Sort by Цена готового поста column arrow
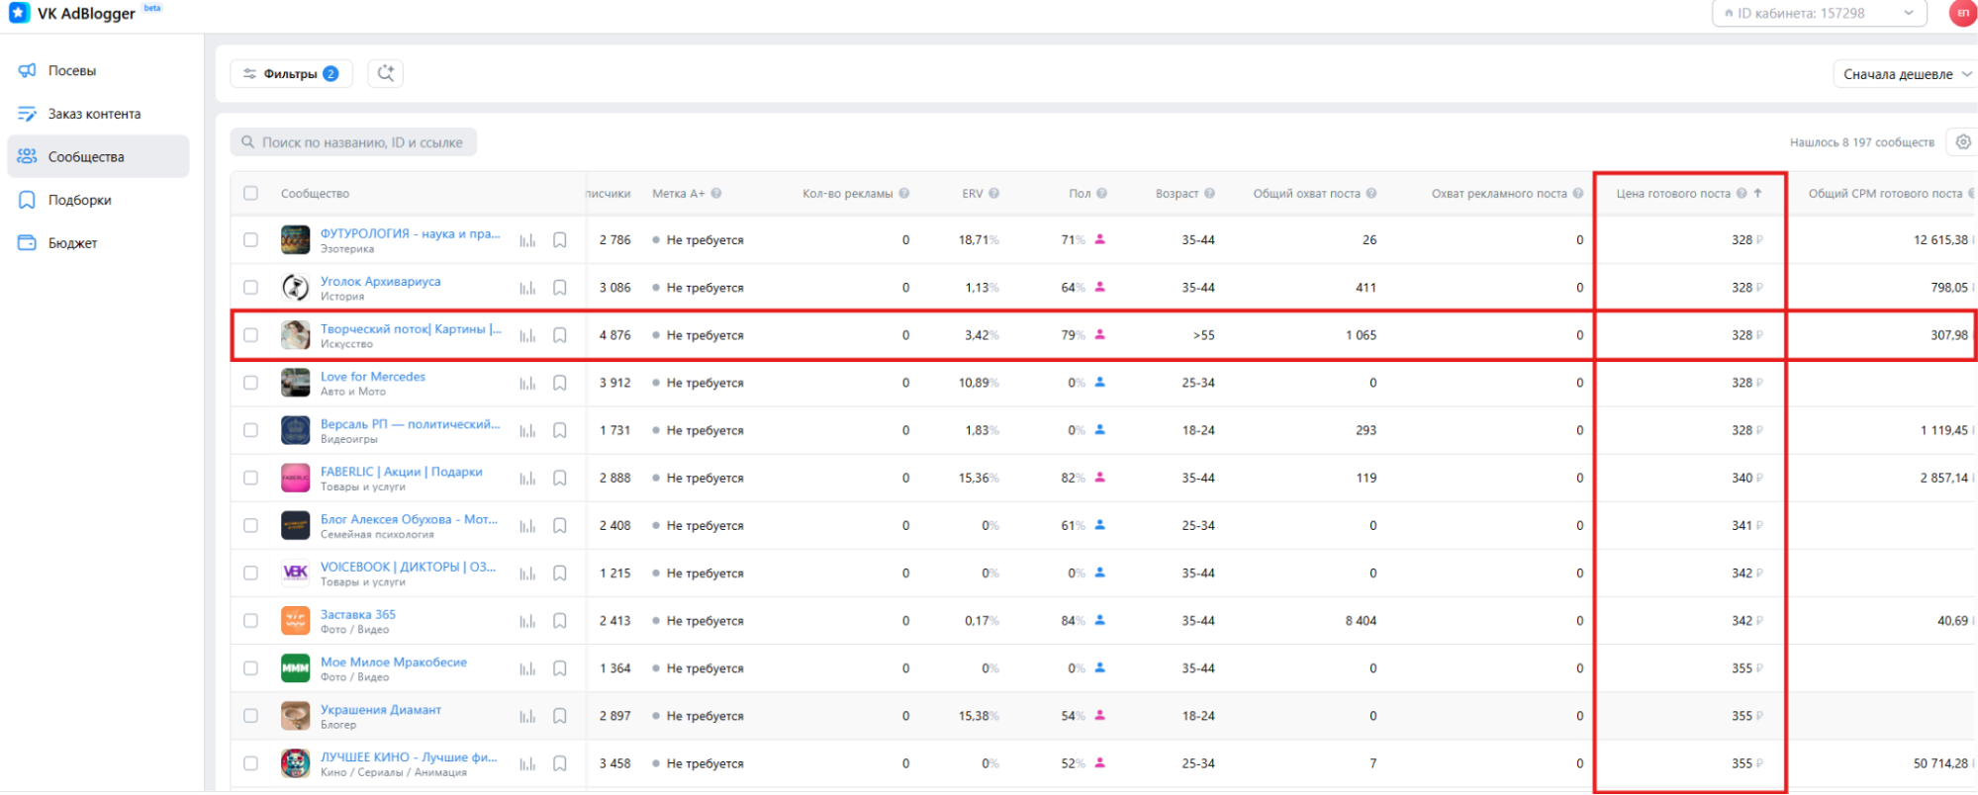 (x=1758, y=194)
